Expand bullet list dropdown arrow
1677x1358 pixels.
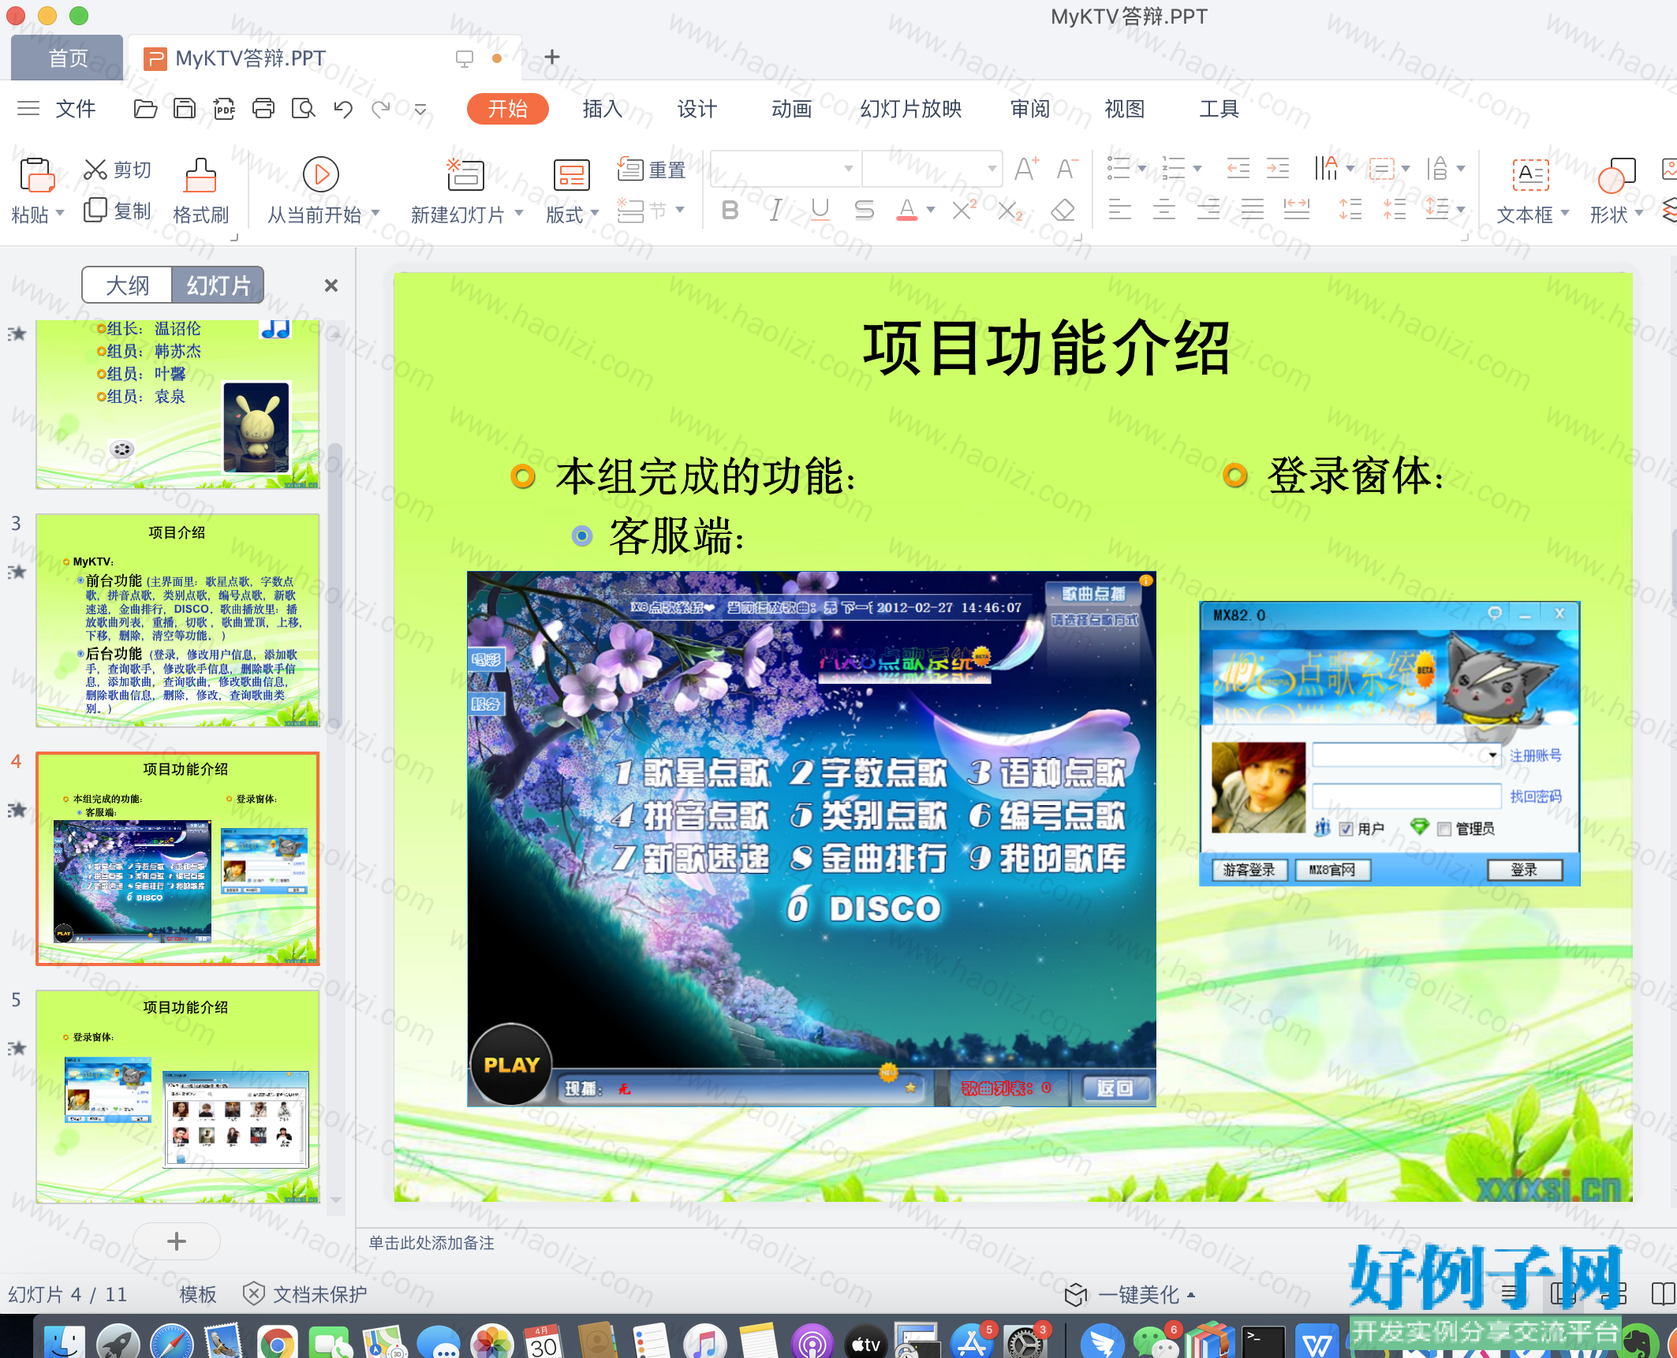(1141, 168)
